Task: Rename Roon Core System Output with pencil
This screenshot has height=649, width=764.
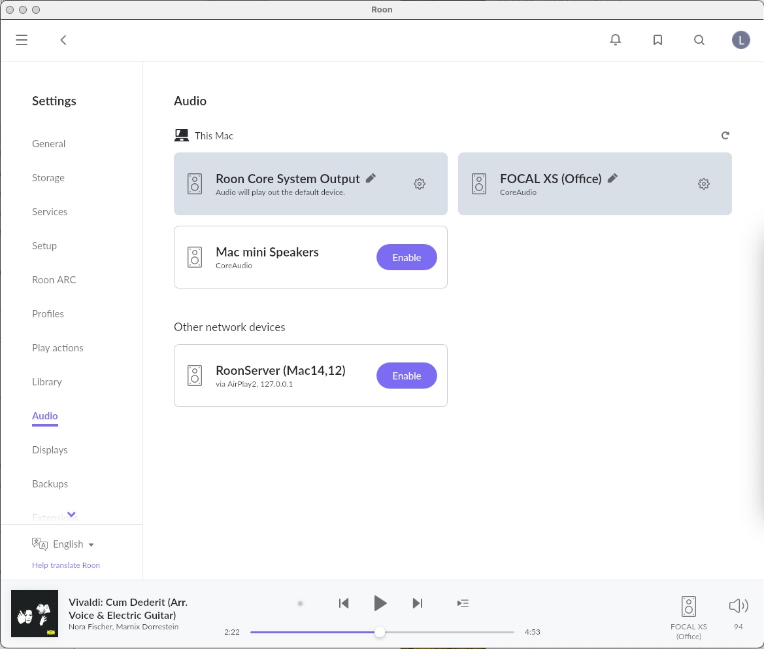Action: [x=371, y=178]
